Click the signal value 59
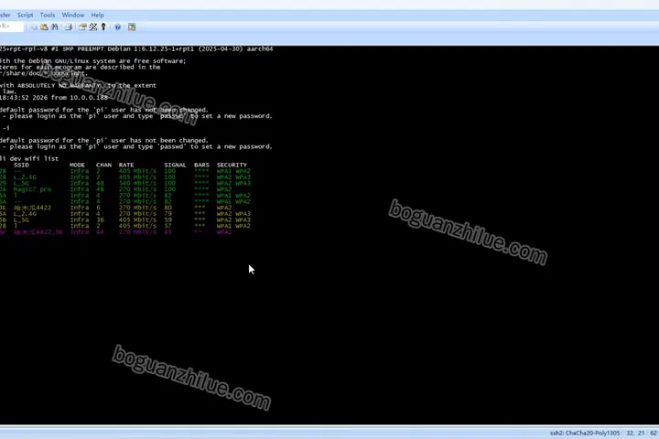 point(168,219)
